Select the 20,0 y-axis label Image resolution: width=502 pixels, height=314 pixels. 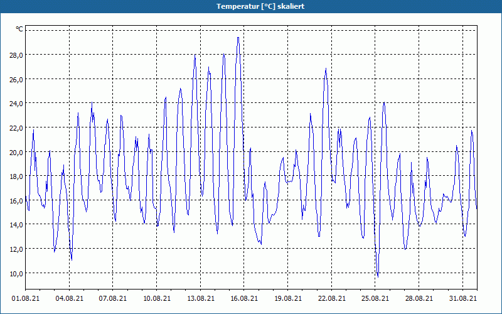16,152
